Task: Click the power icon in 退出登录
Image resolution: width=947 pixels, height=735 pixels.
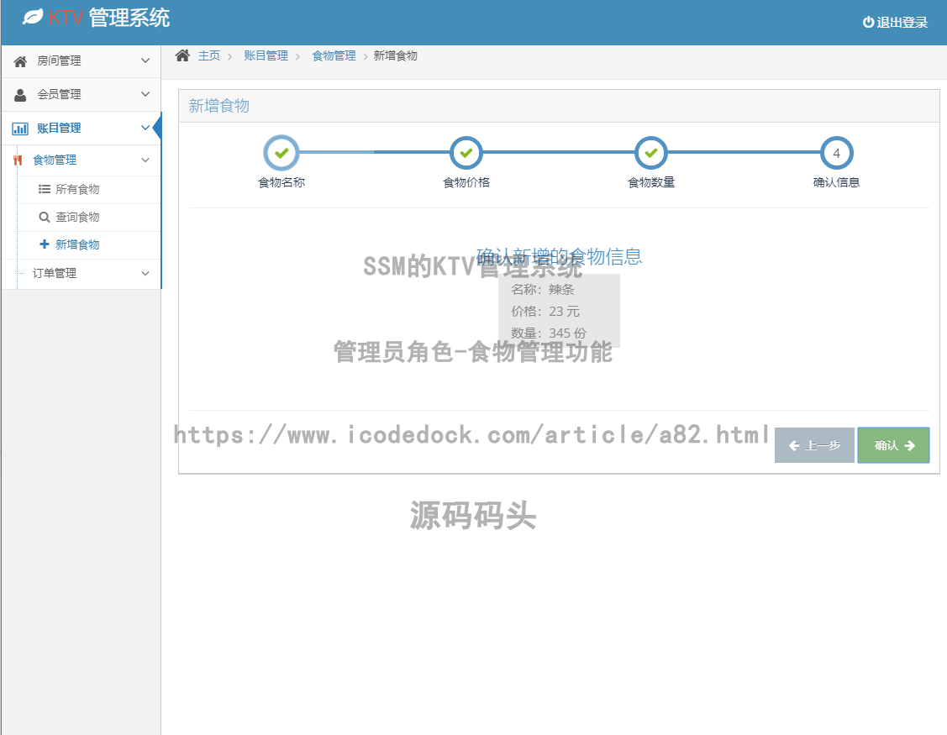Action: coord(868,23)
